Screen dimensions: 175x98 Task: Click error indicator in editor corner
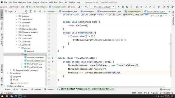click(152, 16)
